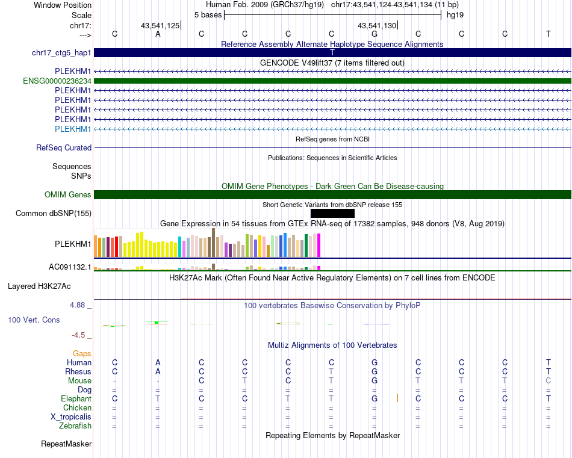This screenshot has width=572, height=458.
Task: Click the OMIM Gene Phenotypes track title
Action: (x=332, y=186)
